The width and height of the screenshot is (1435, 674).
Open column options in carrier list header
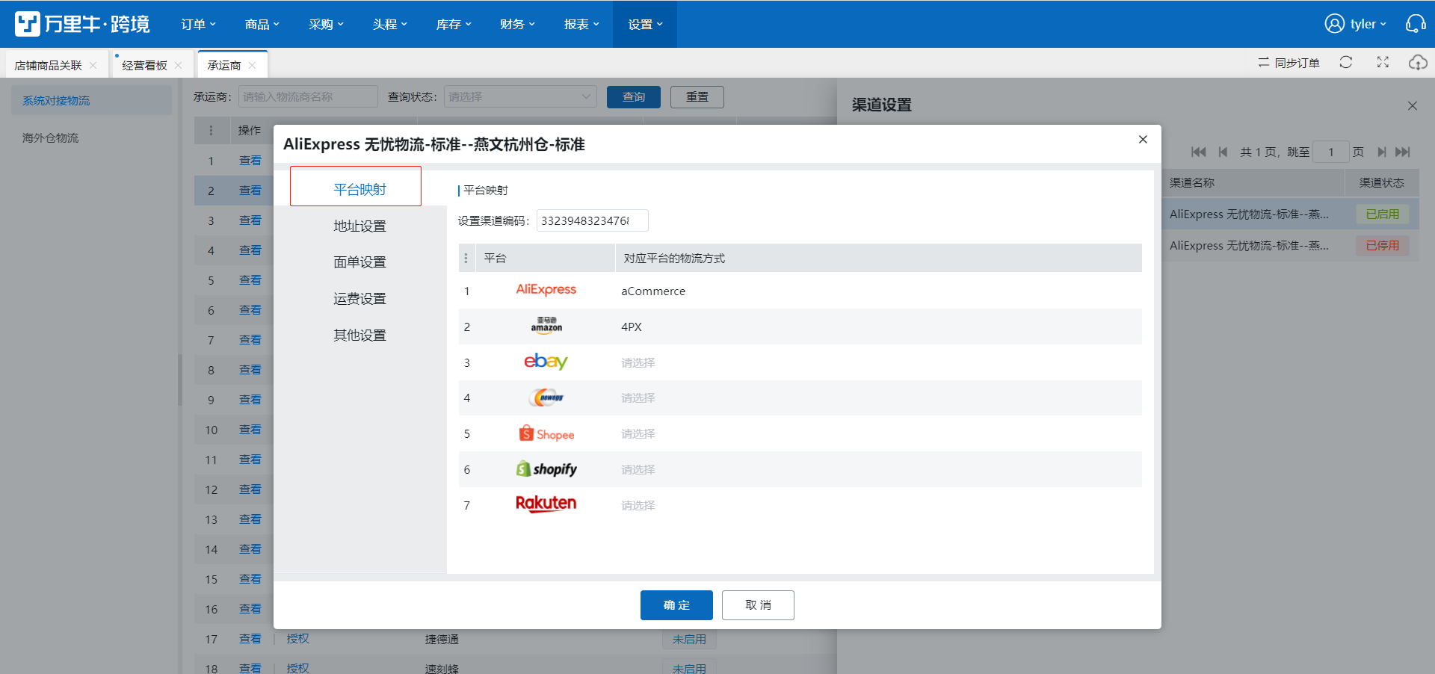[x=211, y=130]
